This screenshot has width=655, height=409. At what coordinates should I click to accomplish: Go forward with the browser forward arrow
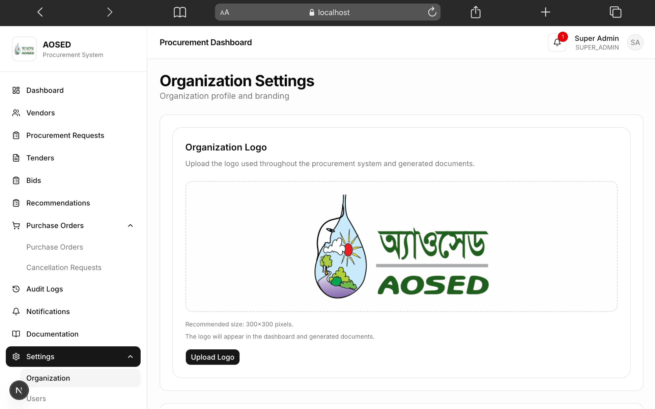(110, 12)
